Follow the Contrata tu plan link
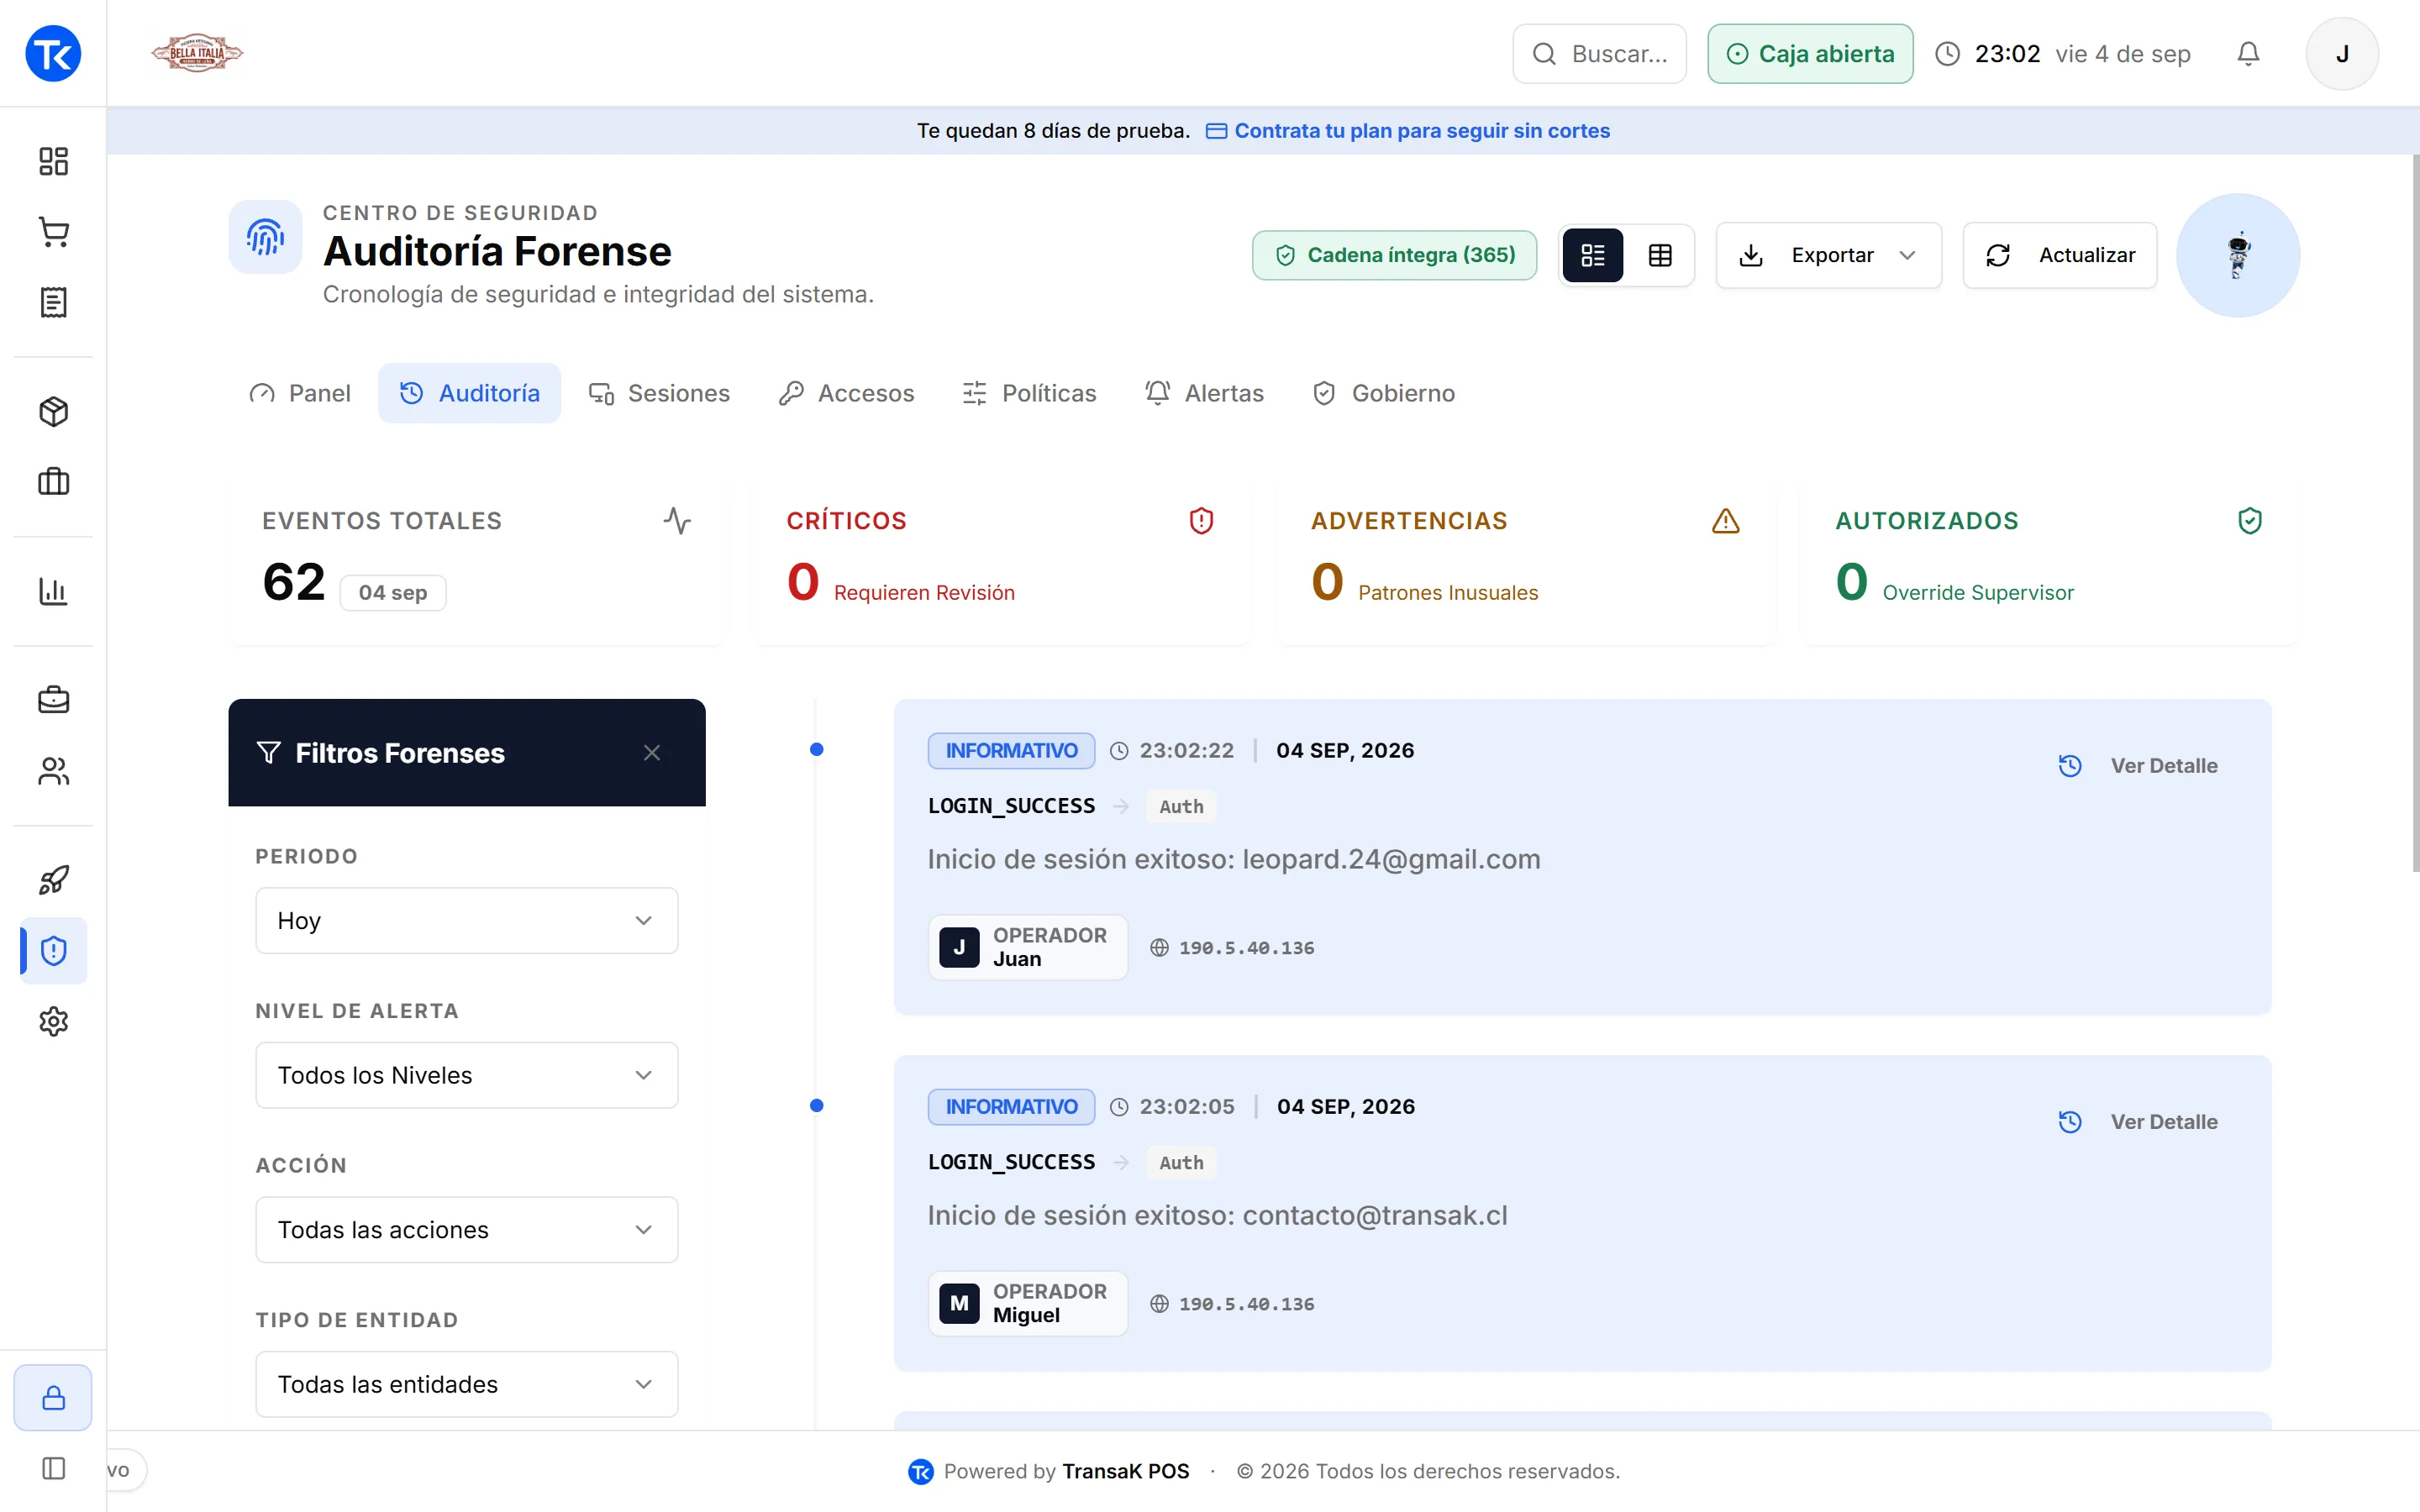 click(1408, 131)
